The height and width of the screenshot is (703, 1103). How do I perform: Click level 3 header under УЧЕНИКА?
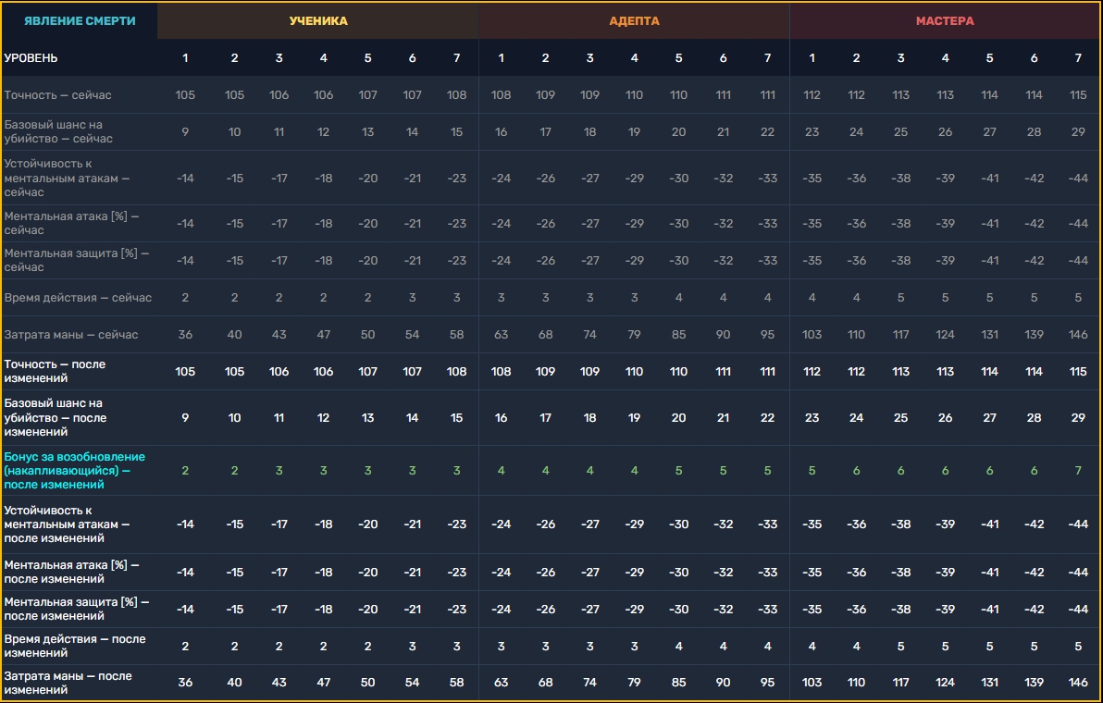coord(279,57)
